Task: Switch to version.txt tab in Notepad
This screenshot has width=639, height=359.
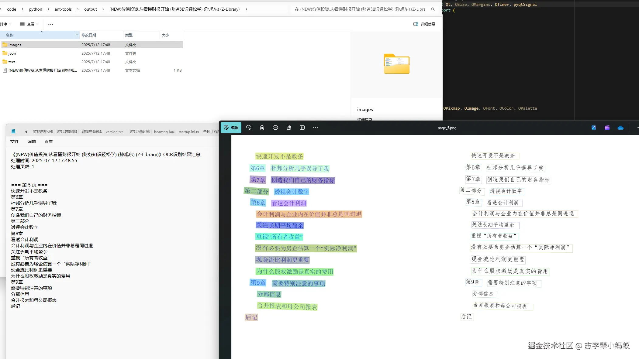Action: (114, 132)
